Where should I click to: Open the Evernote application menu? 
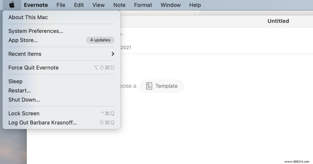pyautogui.click(x=36, y=5)
